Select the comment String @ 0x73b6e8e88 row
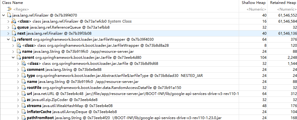297x120 pixels. point(148,70)
